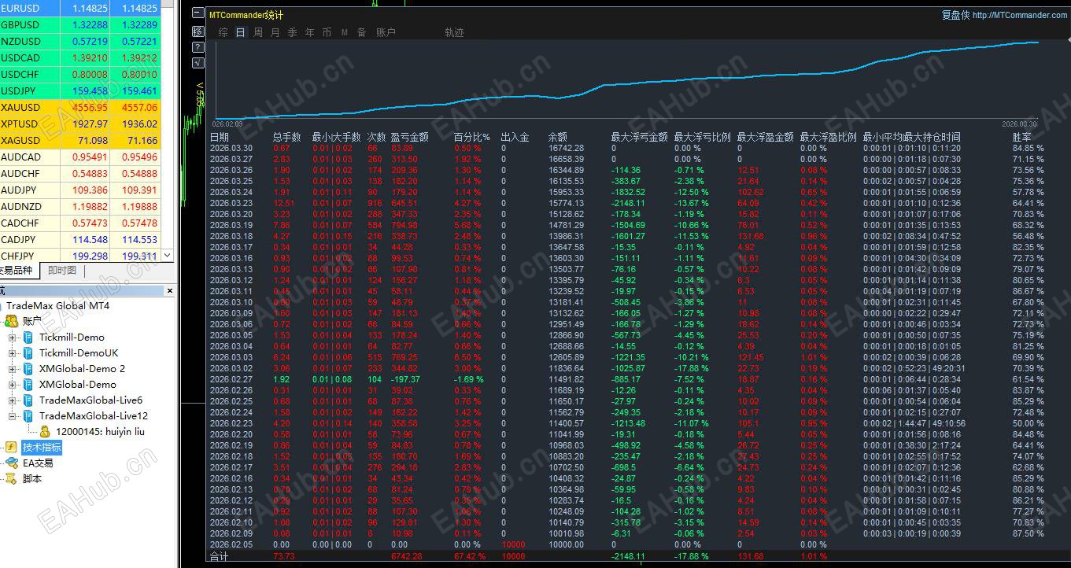Click the 技术指标 indicator function icon
Viewport: 1071px width, 568px height.
pyautogui.click(x=11, y=447)
